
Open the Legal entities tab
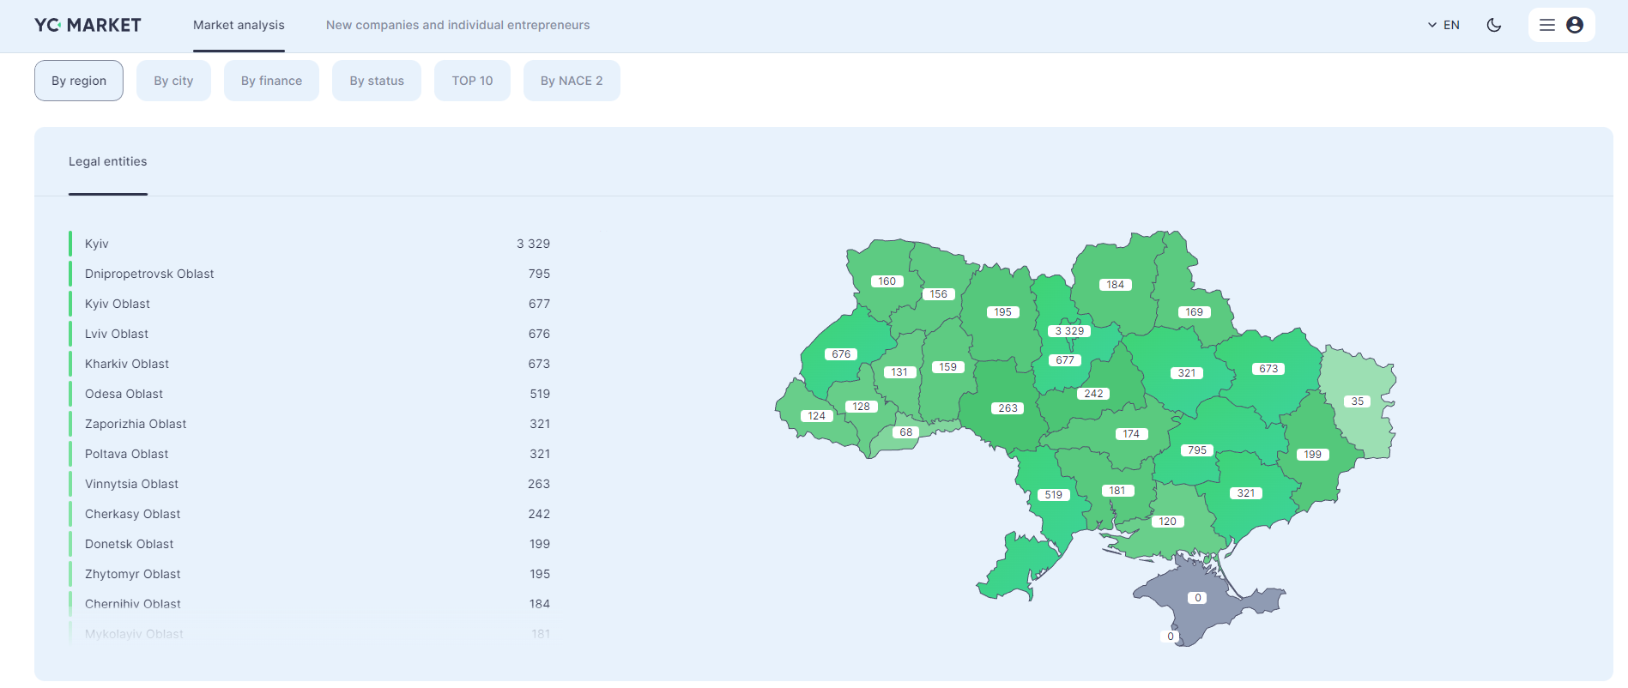[107, 161]
